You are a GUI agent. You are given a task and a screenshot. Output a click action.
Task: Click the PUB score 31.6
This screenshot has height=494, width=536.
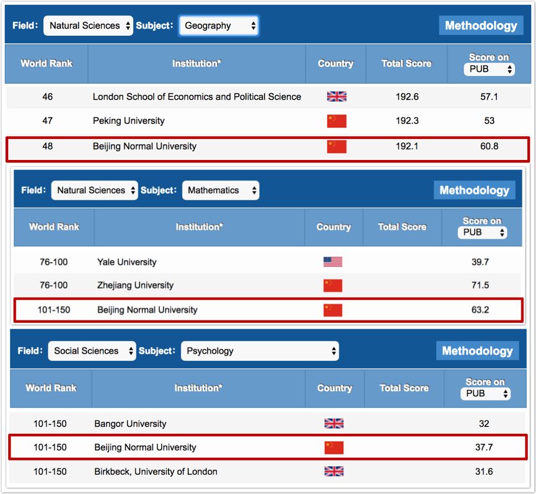click(484, 472)
